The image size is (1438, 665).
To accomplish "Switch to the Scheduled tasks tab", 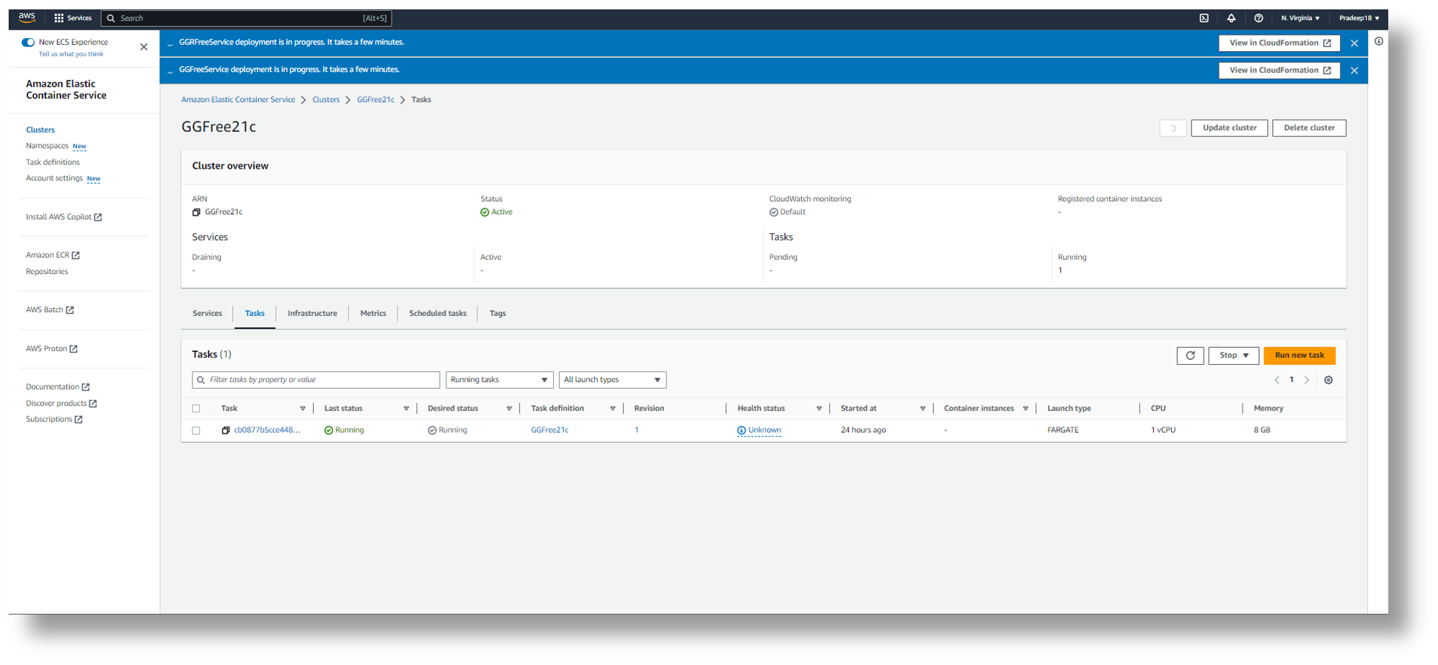I will click(438, 314).
